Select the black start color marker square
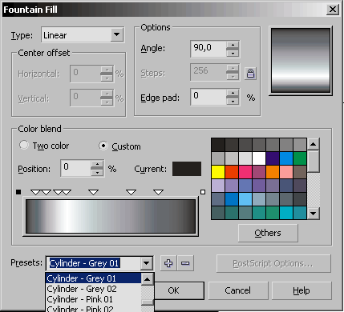This screenshot has width=344, height=312. 18,192
